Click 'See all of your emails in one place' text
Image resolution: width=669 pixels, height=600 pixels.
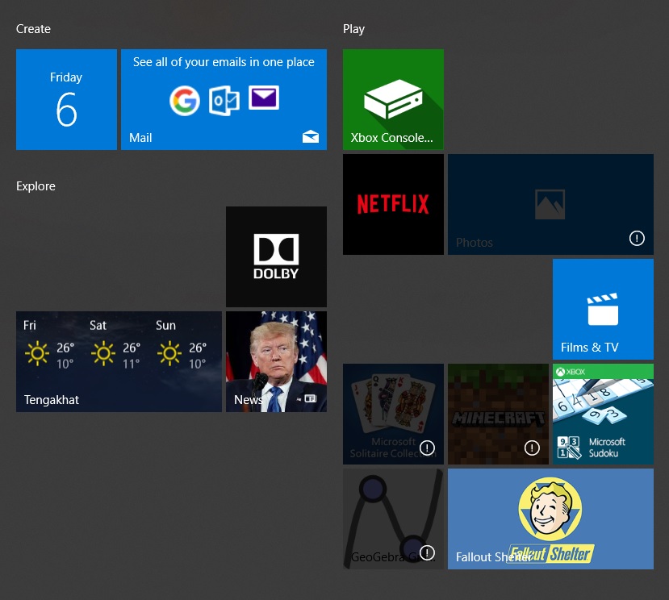[224, 62]
